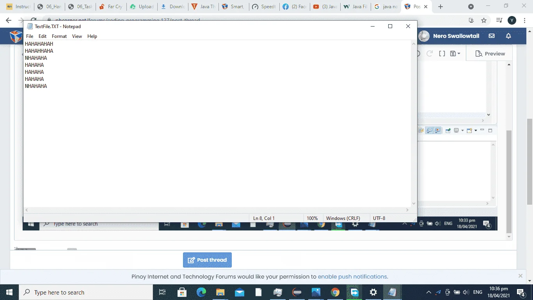The width and height of the screenshot is (533, 300).
Task: Open Mail app from taskbar
Action: point(239,292)
